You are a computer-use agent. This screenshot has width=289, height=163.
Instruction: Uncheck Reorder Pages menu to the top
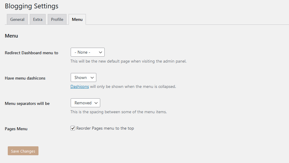(x=73, y=128)
